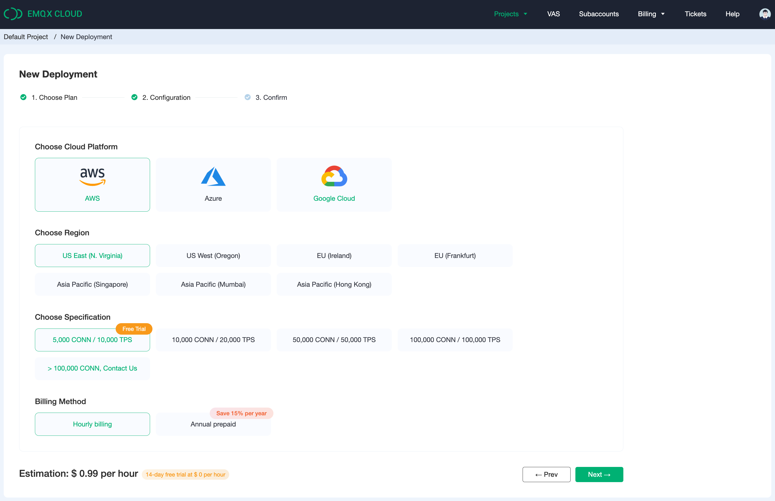This screenshot has width=775, height=501.
Task: Select Annual prepaid billing method
Action: pyautogui.click(x=213, y=424)
